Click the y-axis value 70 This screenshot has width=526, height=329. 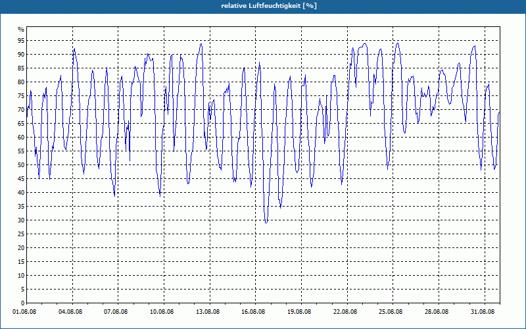point(21,109)
